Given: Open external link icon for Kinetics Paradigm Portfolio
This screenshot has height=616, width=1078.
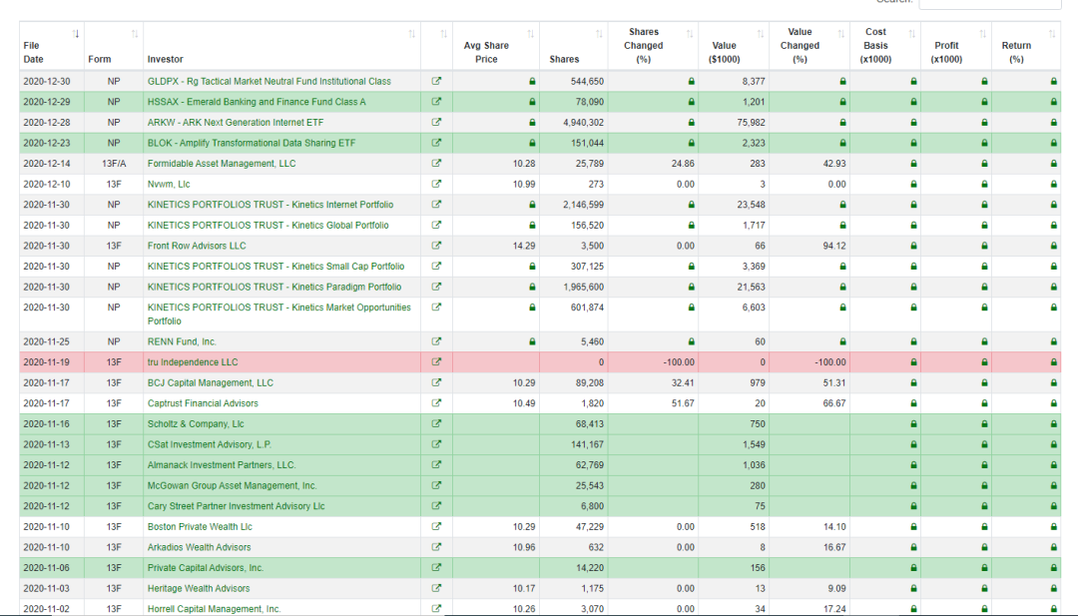Looking at the screenshot, I should pyautogui.click(x=436, y=287).
